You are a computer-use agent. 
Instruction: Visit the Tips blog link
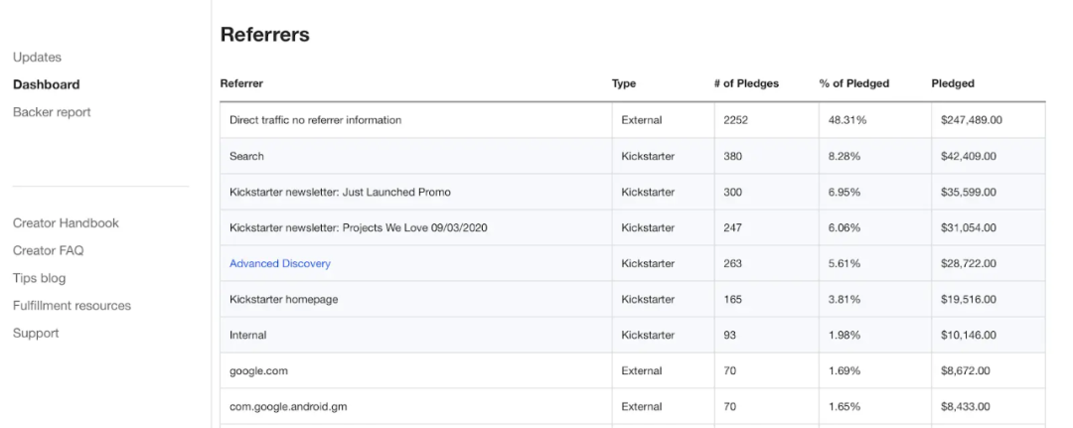click(39, 278)
